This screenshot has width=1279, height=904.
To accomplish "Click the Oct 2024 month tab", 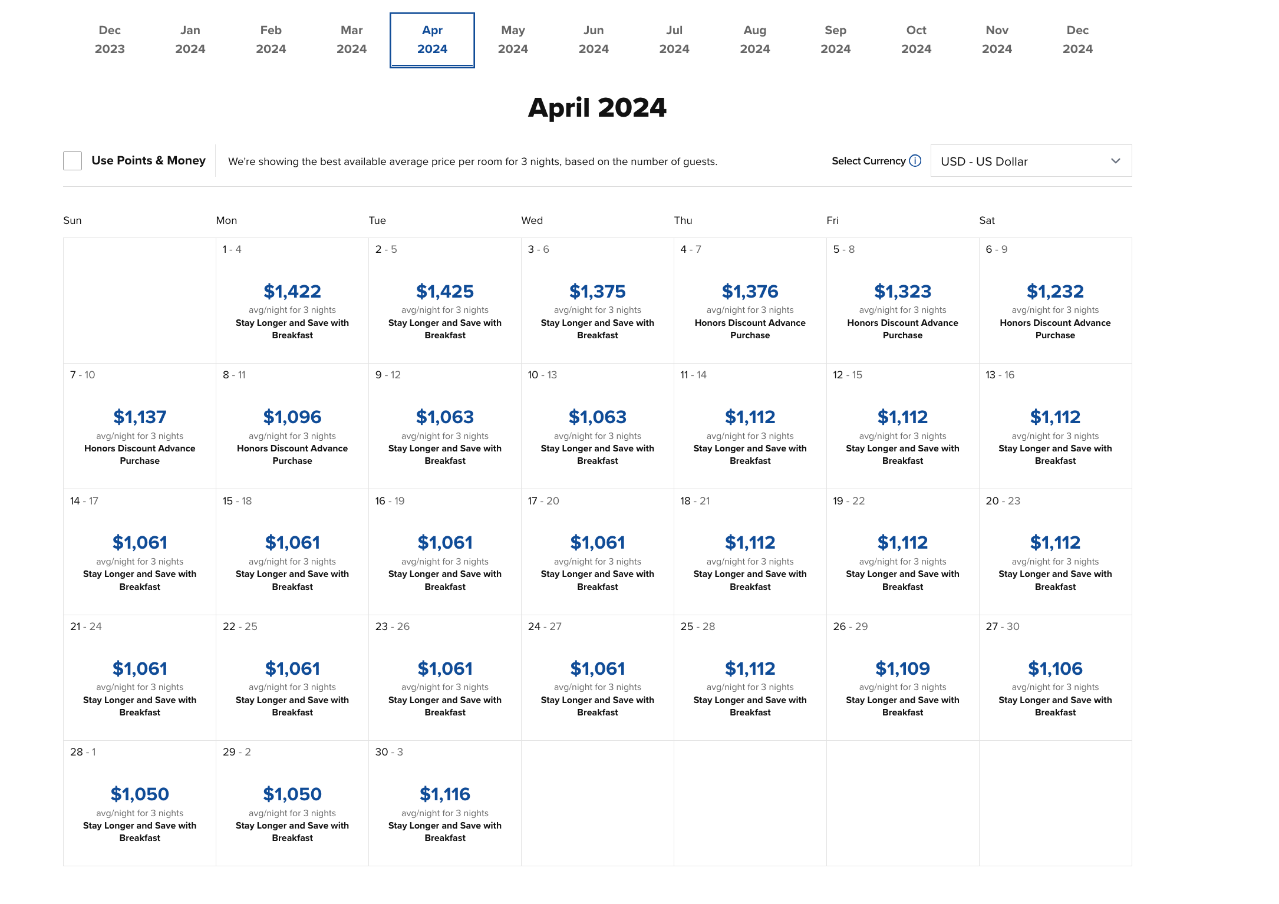I will (x=916, y=39).
